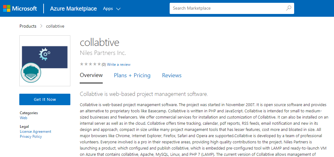Image resolution: width=334 pixels, height=157 pixels.
Task: Select the collabtive breadcrumb item
Action: 55,26
